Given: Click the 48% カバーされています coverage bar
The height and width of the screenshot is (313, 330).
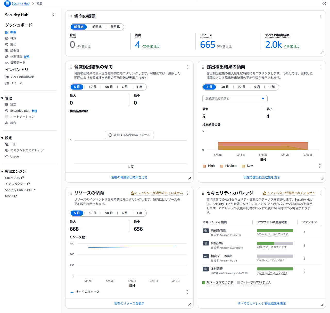Looking at the screenshot, I should tap(275, 243).
